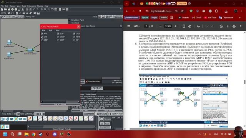Toggle the ICMP filter checkbox
Viewport: 246px width, 138px height.
[x=42, y=40]
